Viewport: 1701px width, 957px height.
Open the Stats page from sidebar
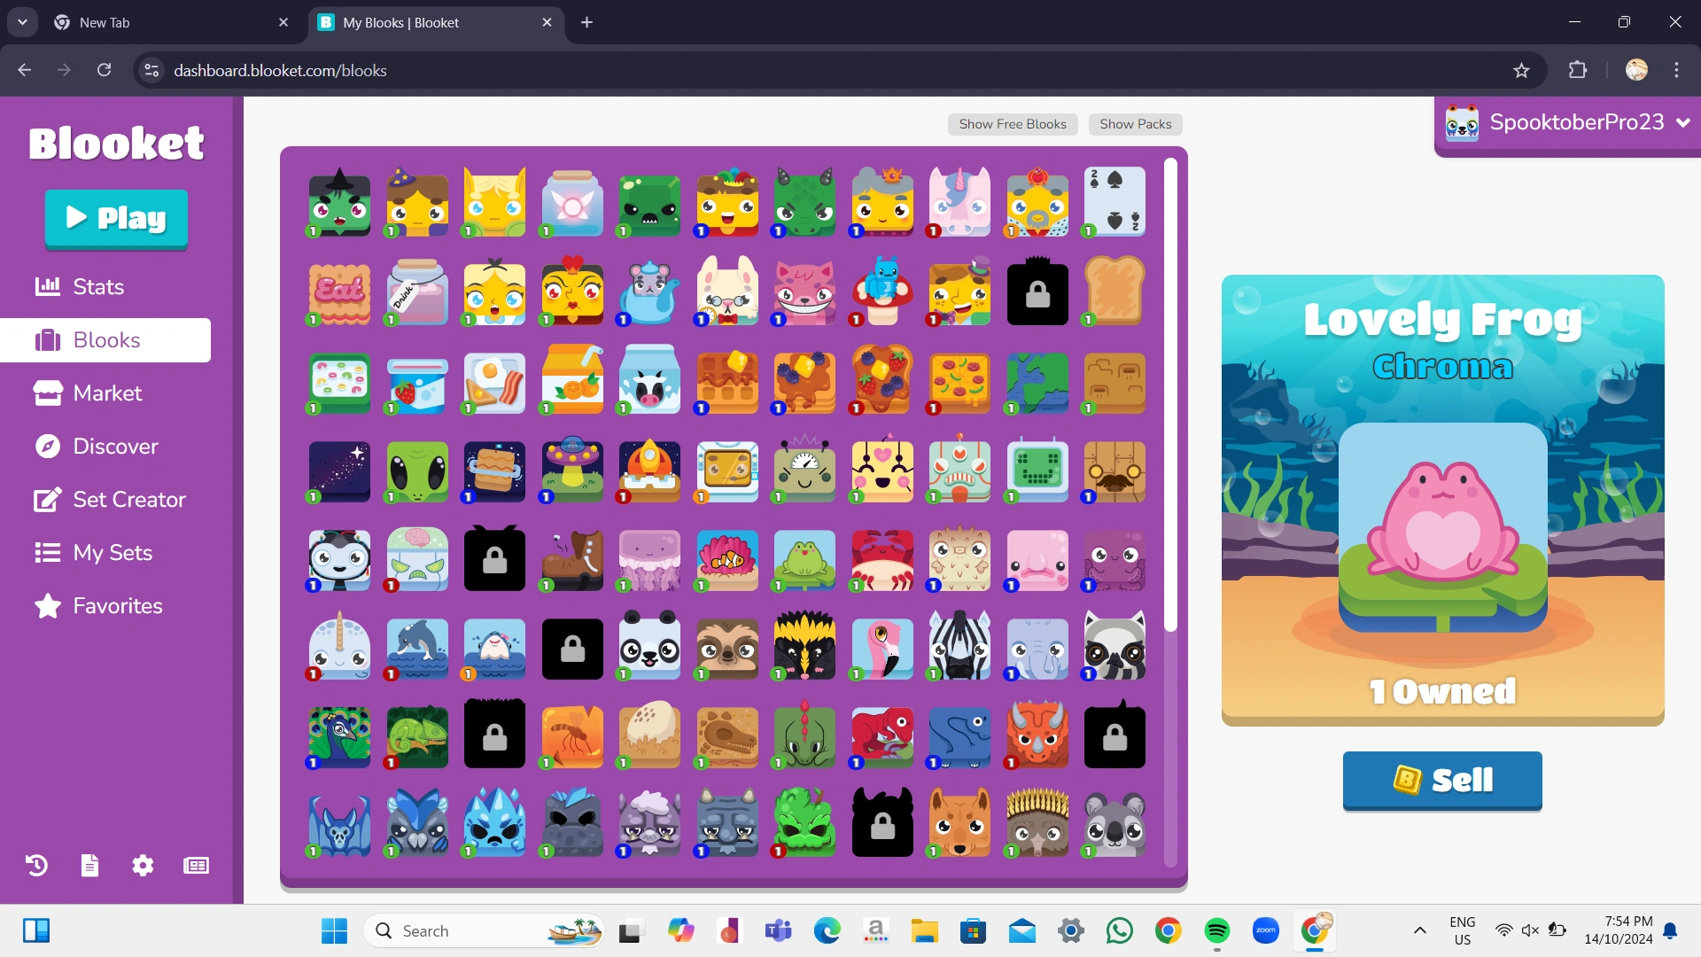coord(97,286)
